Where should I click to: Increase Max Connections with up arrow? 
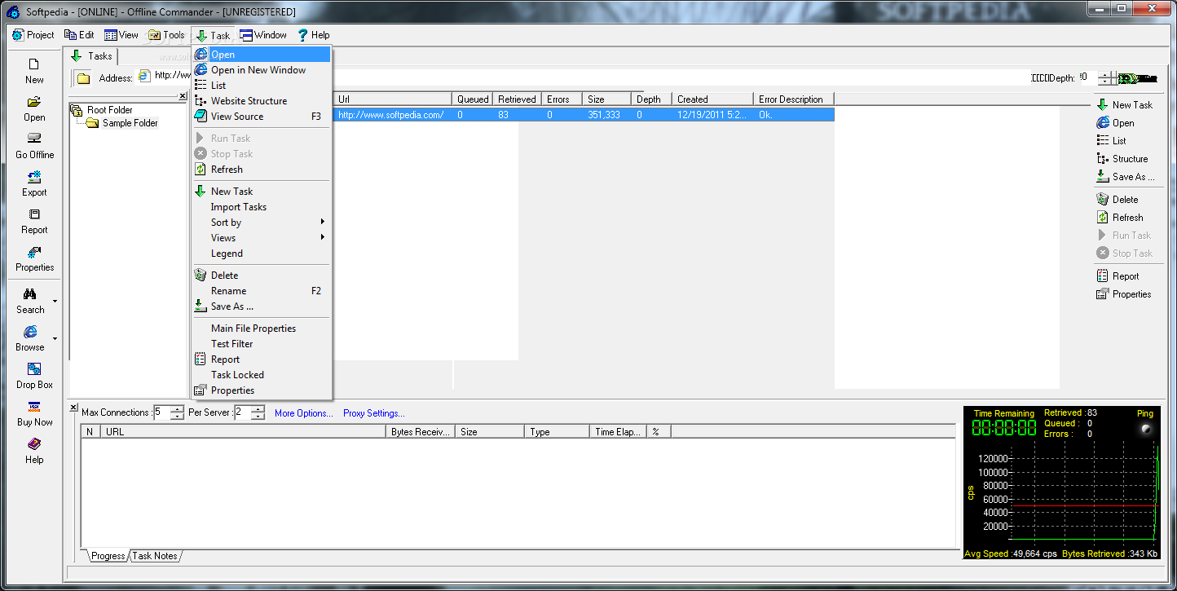(177, 409)
